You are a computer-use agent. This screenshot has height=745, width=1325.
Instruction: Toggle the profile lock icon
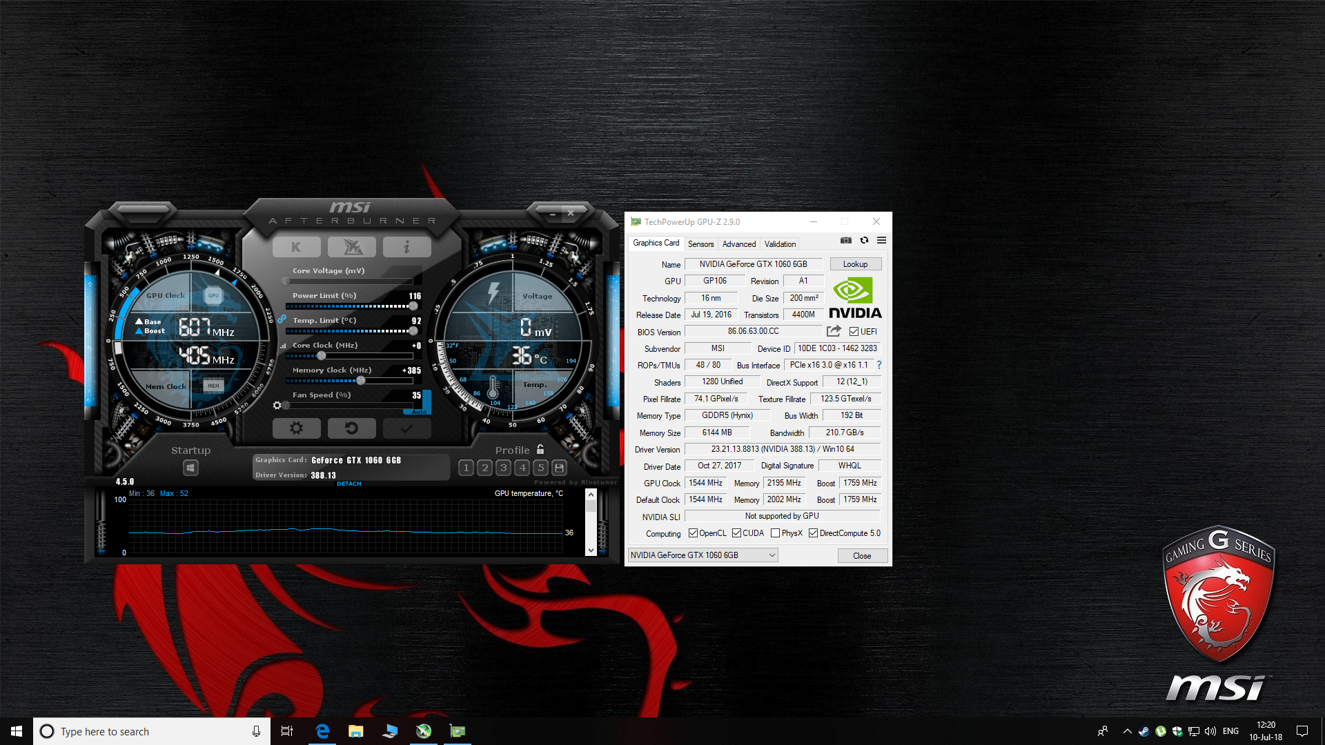(x=540, y=449)
